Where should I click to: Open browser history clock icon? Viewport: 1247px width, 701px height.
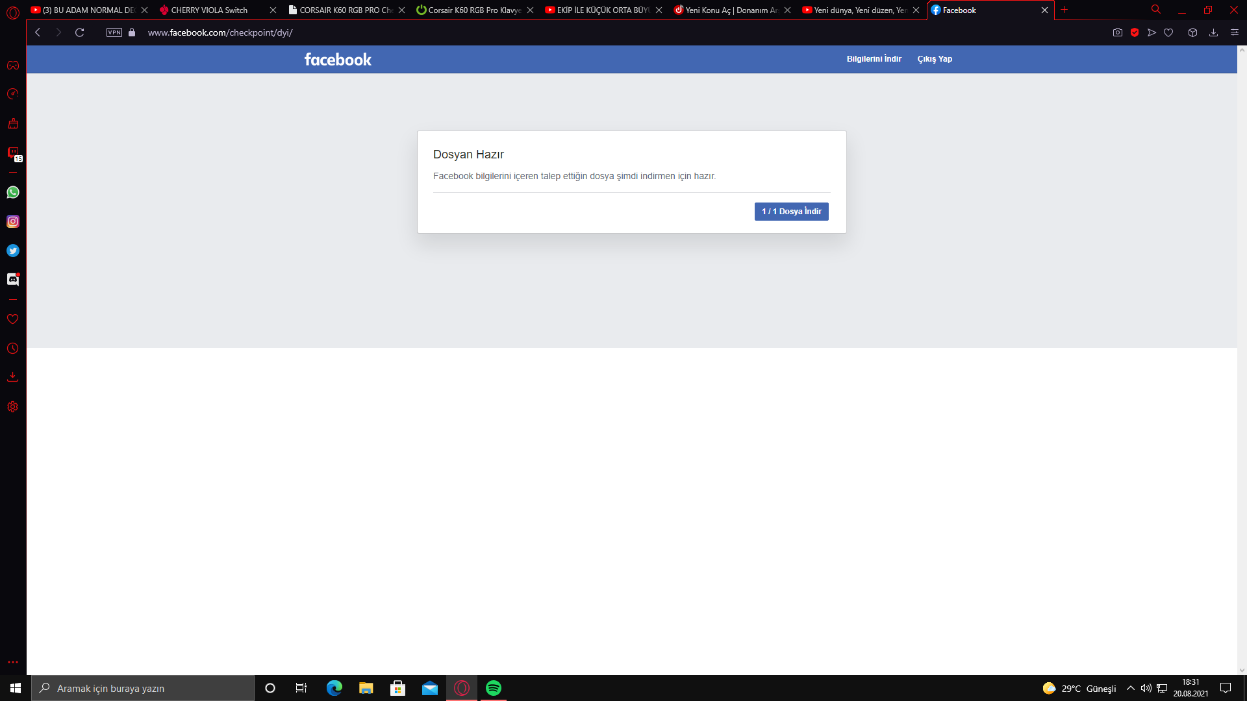pyautogui.click(x=13, y=349)
